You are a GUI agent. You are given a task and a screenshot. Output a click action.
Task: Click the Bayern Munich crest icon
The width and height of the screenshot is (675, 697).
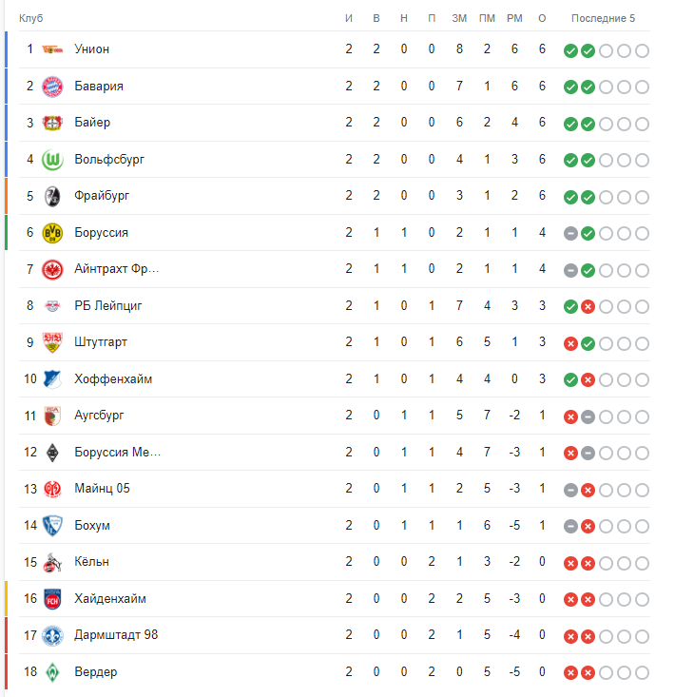click(52, 87)
